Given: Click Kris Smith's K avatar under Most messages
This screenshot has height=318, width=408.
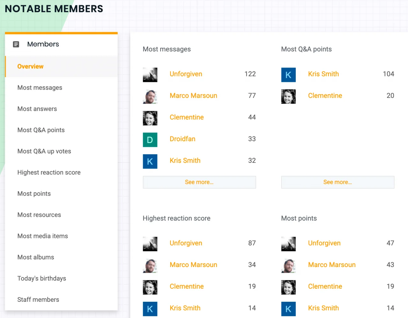Looking at the screenshot, I should click(x=150, y=162).
